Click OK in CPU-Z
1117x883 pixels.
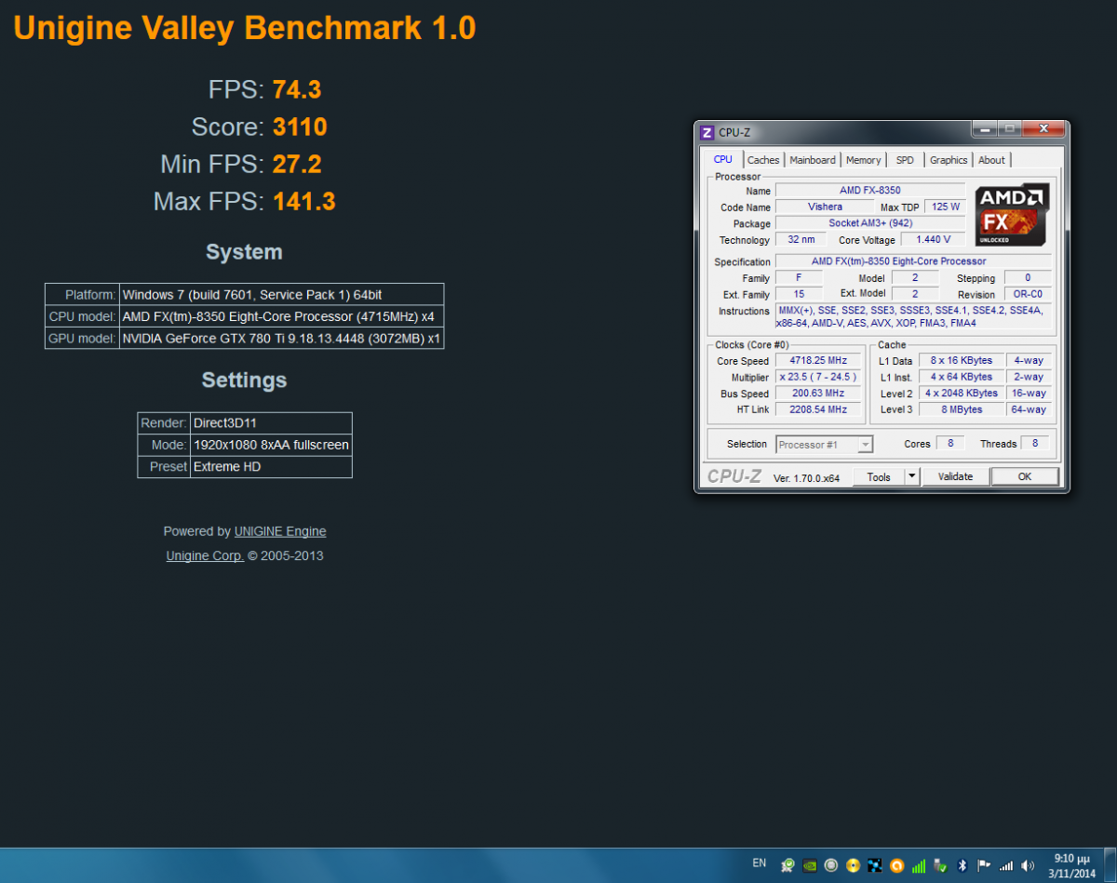pos(1025,476)
